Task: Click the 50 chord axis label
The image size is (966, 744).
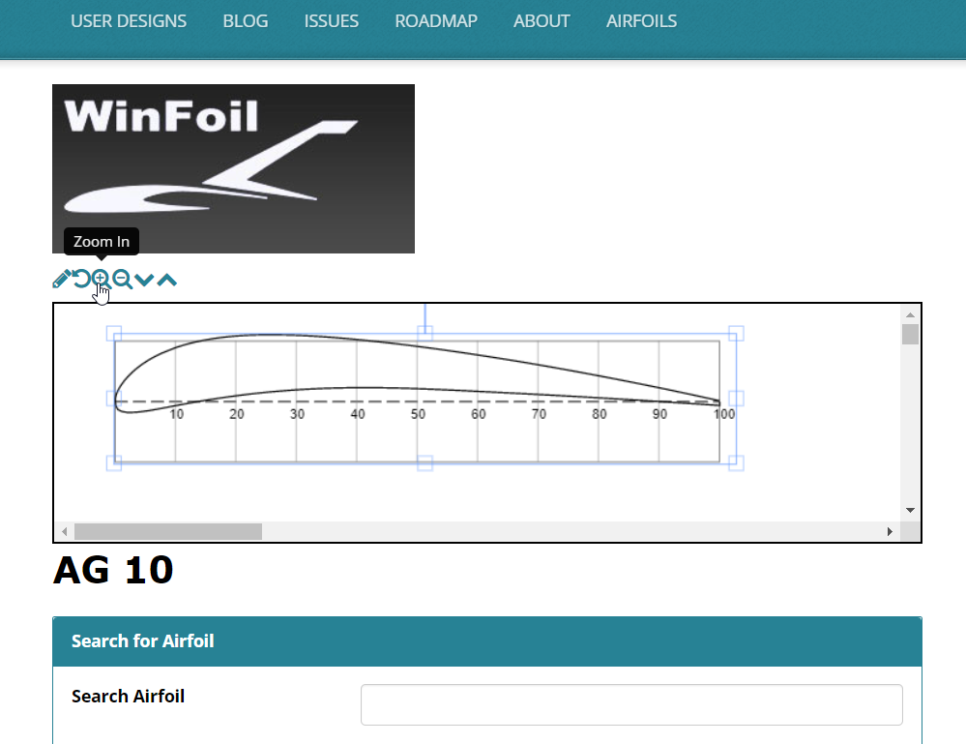Action: point(419,414)
